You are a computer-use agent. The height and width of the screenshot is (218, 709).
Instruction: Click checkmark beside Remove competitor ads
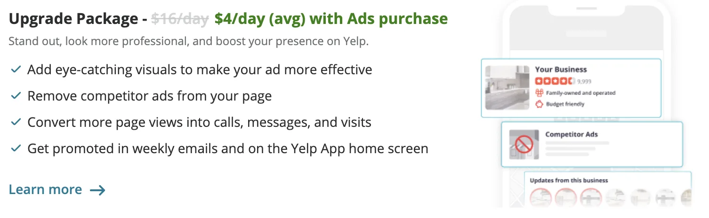tap(16, 96)
